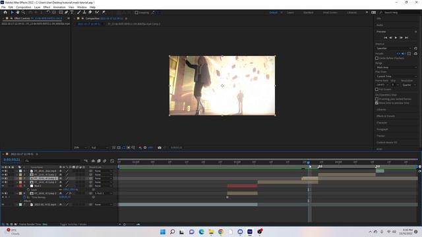Switch to the Standard workspace
Viewport: 422px width, 237px height.
[x=308, y=13]
